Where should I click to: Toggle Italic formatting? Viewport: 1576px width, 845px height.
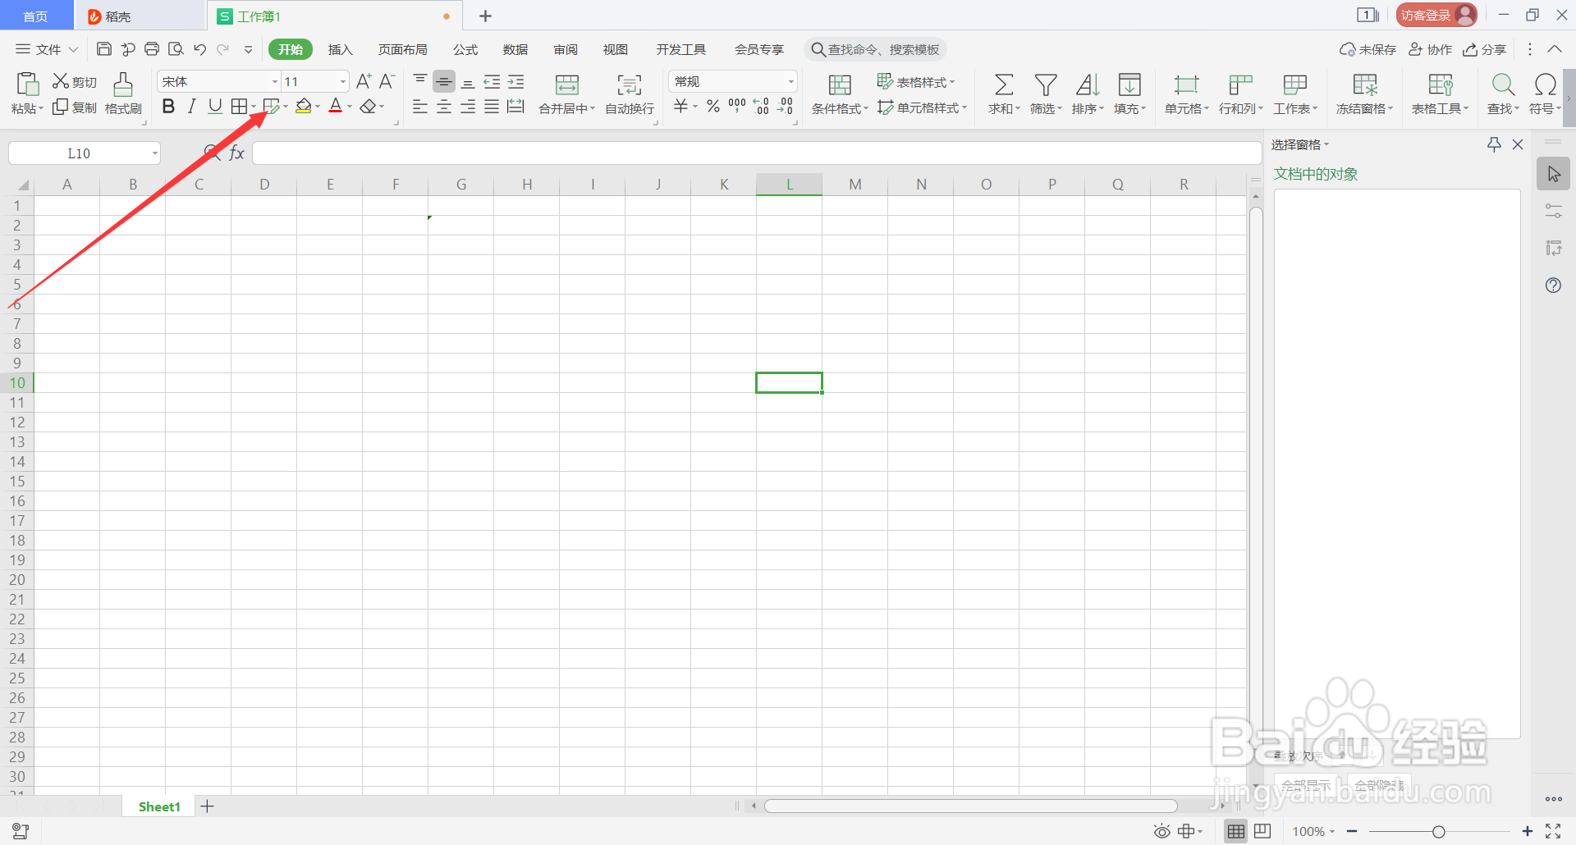(192, 106)
